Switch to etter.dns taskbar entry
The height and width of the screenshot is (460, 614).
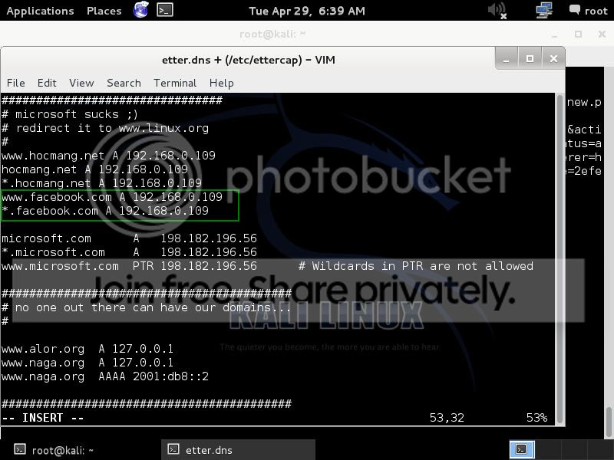pyautogui.click(x=238, y=450)
